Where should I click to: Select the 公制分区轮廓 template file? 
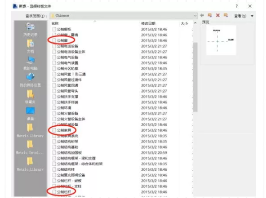point(65,68)
